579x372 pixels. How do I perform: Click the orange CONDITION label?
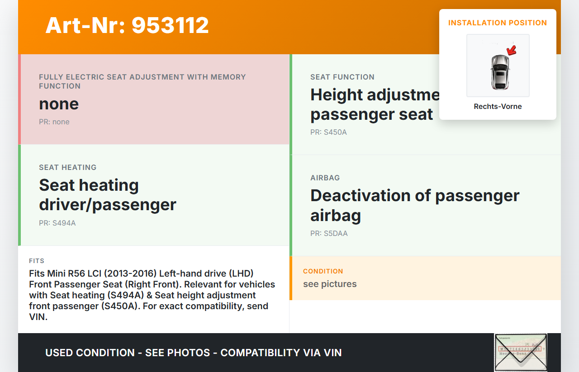tap(323, 271)
